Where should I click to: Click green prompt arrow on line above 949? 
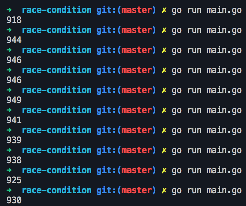point(9,90)
